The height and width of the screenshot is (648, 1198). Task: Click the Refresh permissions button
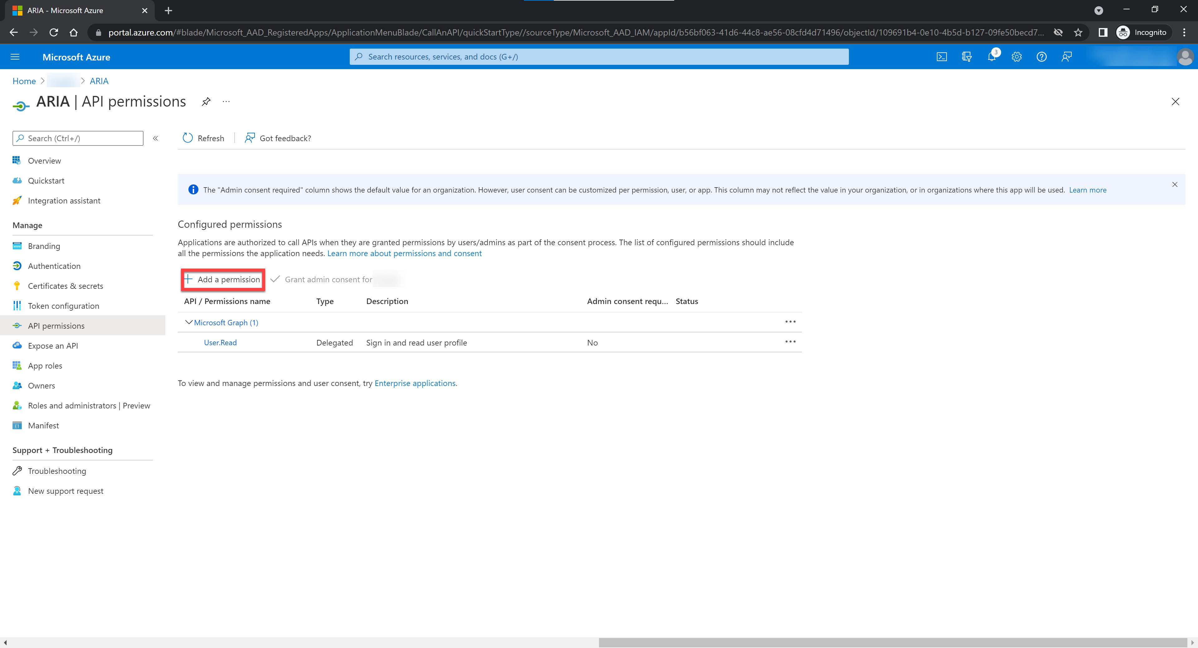tap(204, 138)
